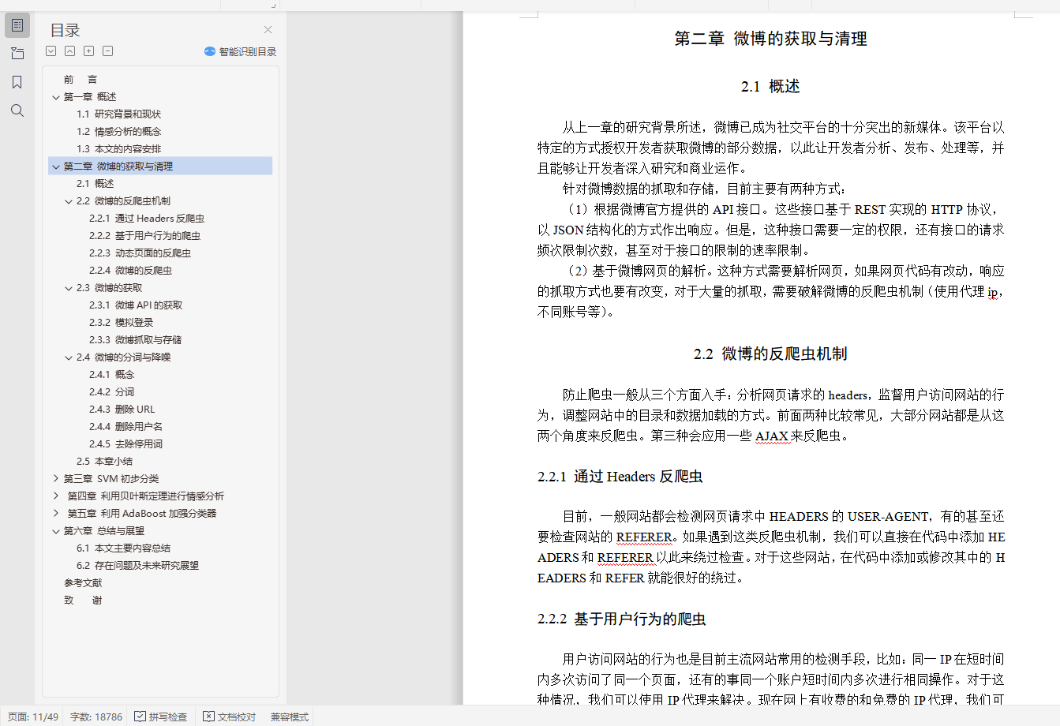Expand the 第四章 利用贝叶斯定理 chevron
1060x726 pixels.
coord(56,496)
